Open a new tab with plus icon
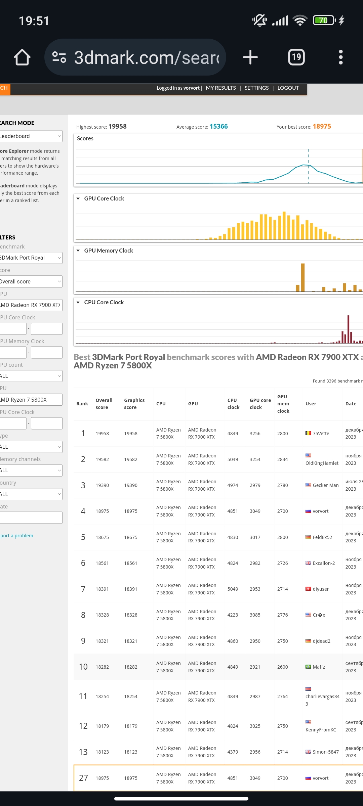This screenshot has width=363, height=806. (x=250, y=57)
